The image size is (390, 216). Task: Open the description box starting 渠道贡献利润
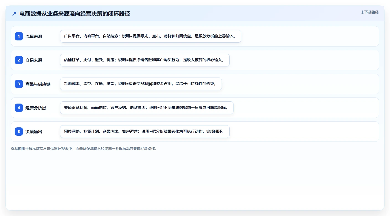[x=147, y=108]
